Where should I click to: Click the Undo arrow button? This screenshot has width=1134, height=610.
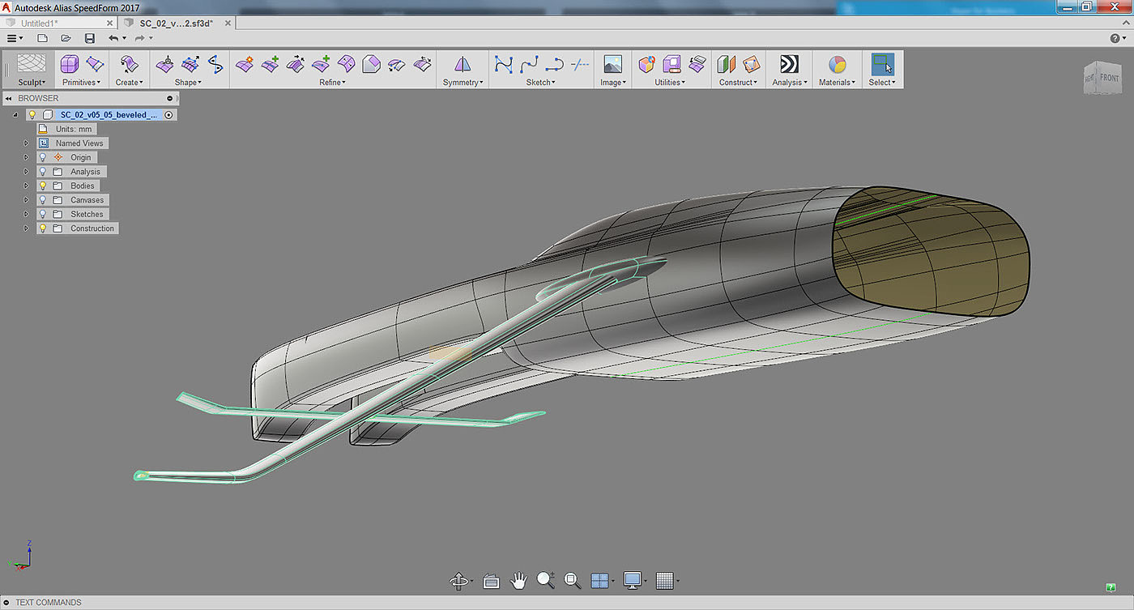[x=113, y=38]
